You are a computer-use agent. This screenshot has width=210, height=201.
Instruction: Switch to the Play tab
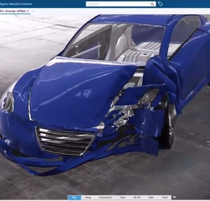(74, 197)
